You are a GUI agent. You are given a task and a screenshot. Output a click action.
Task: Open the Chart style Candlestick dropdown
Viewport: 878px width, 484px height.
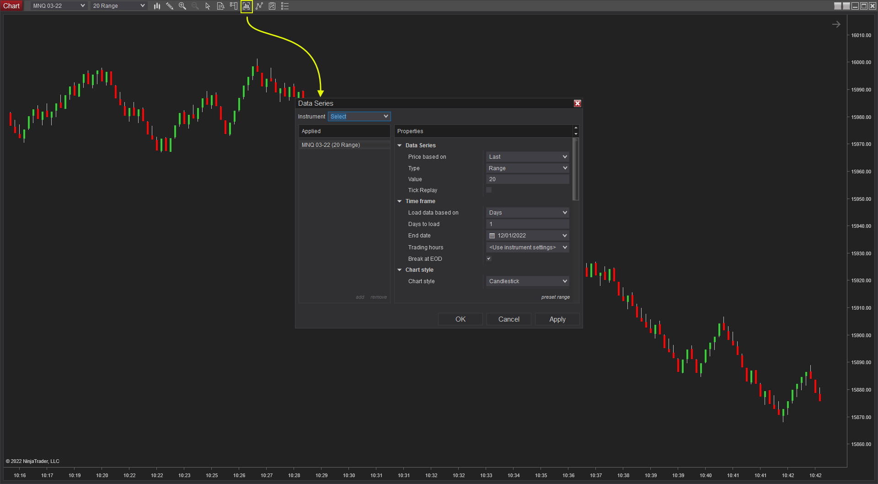point(528,281)
